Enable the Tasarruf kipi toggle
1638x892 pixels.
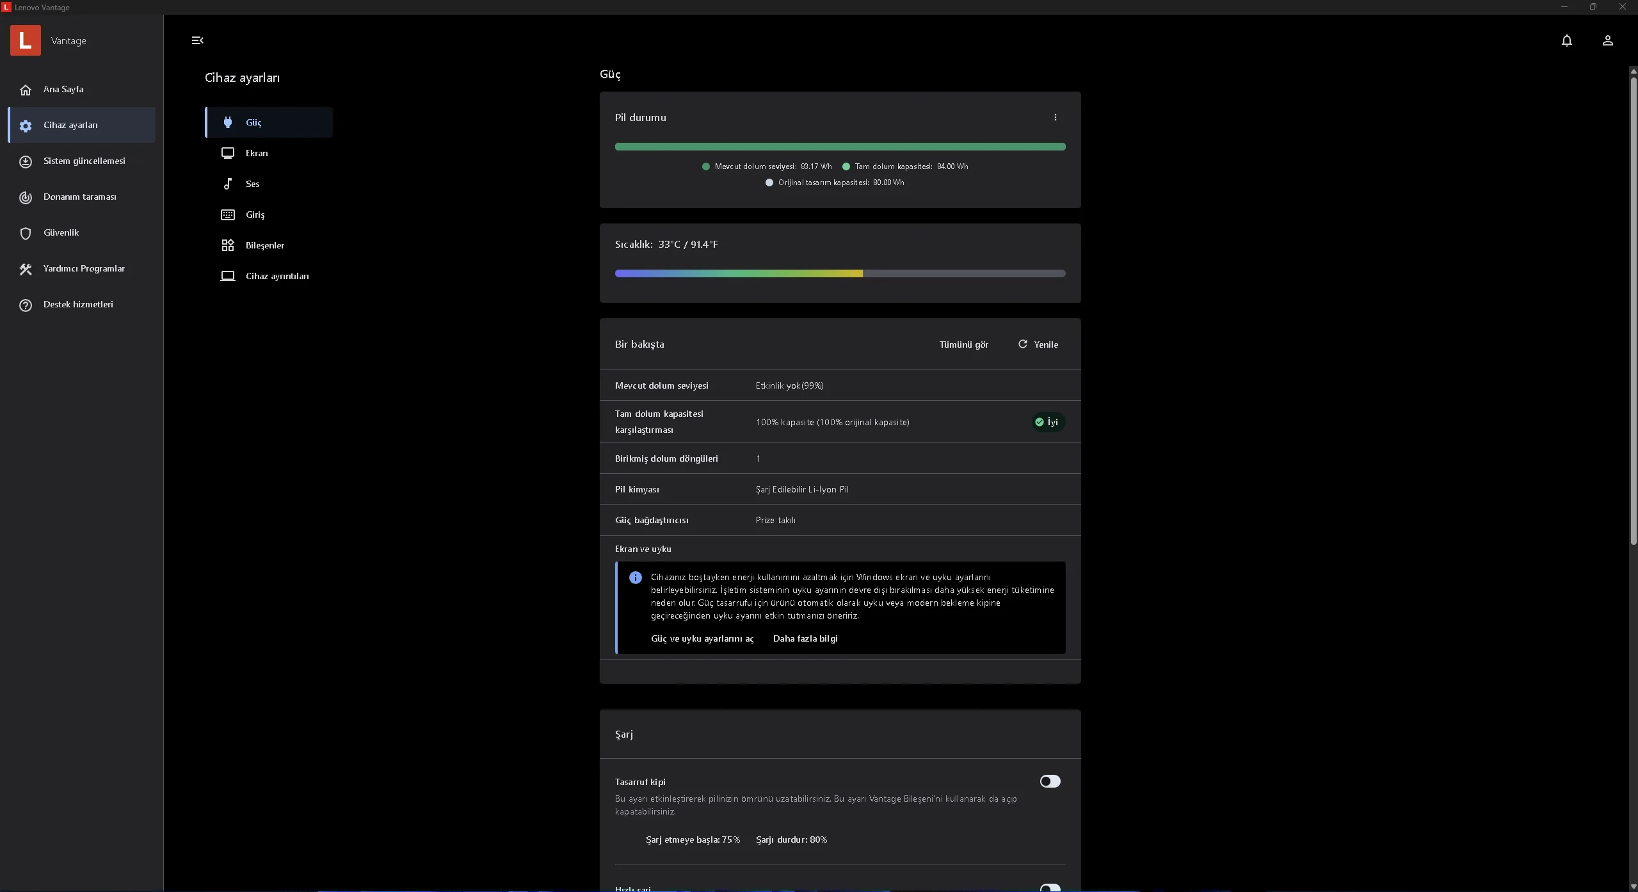coord(1050,781)
